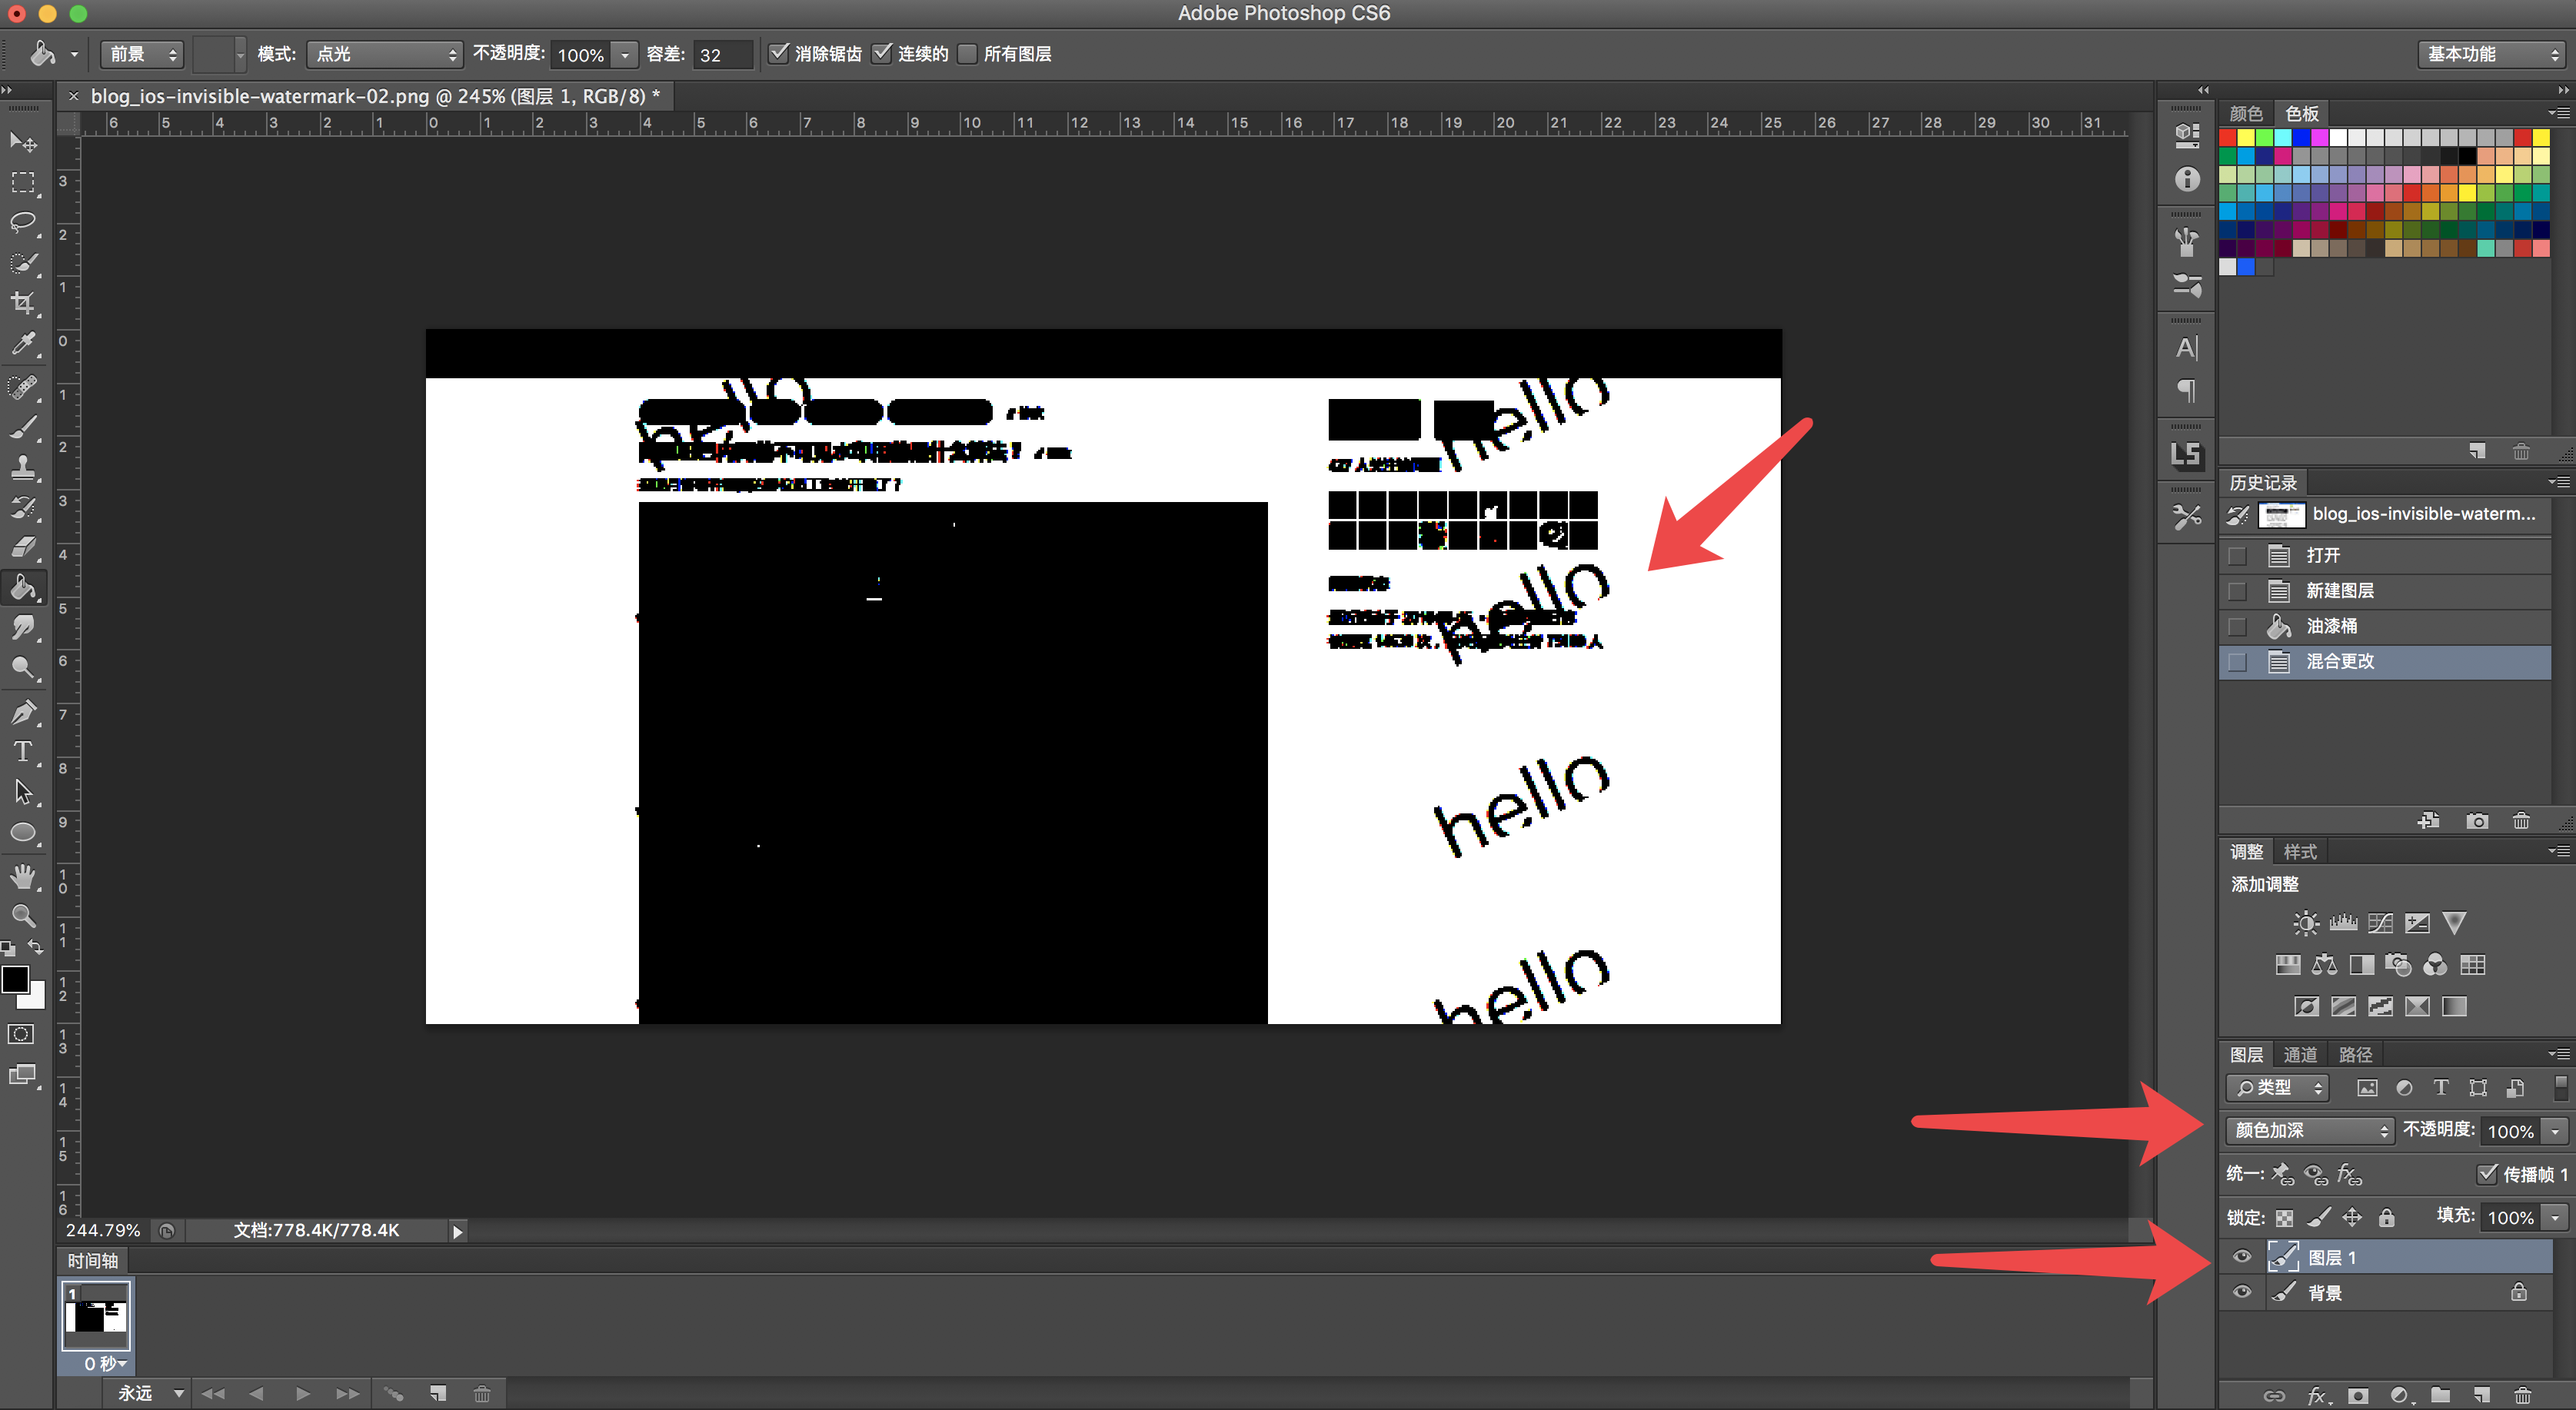
Task: Enable the 所有图层 checkbox
Action: 967,53
